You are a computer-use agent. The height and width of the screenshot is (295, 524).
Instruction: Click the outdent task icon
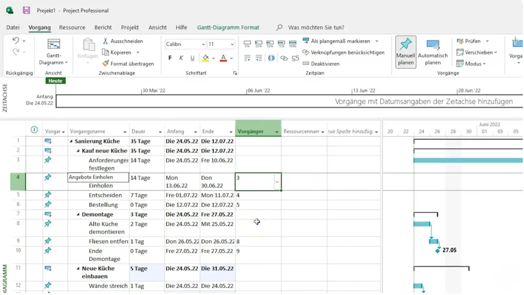click(247, 58)
